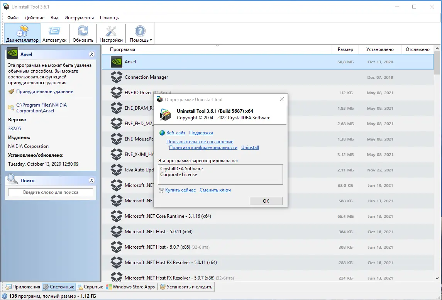Click the info icon in status bar
Screen dimensions: 442x300
(x=5, y=296)
